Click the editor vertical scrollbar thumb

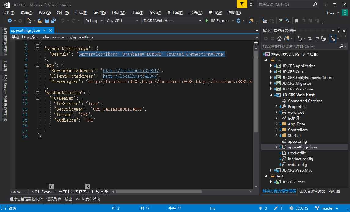tap(256, 91)
